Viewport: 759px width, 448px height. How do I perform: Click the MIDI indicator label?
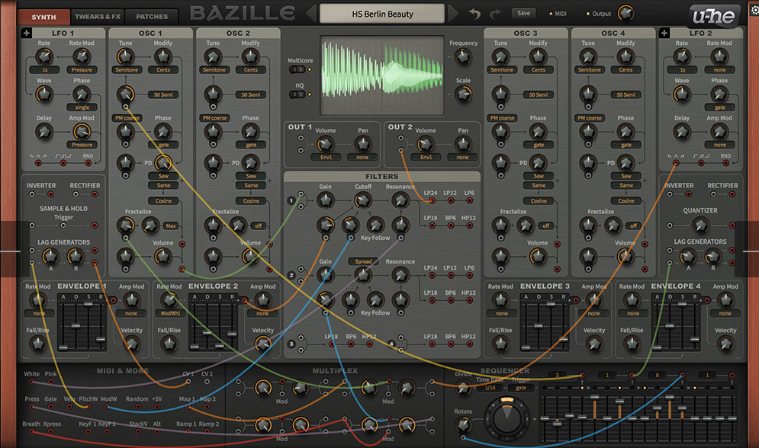[x=561, y=14]
